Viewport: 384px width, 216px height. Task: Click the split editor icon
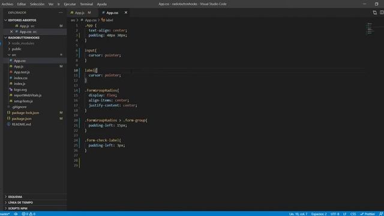click(x=382, y=13)
